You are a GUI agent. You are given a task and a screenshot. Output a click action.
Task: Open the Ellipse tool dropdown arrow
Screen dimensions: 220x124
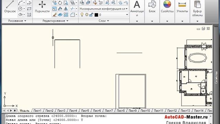(24, 14)
